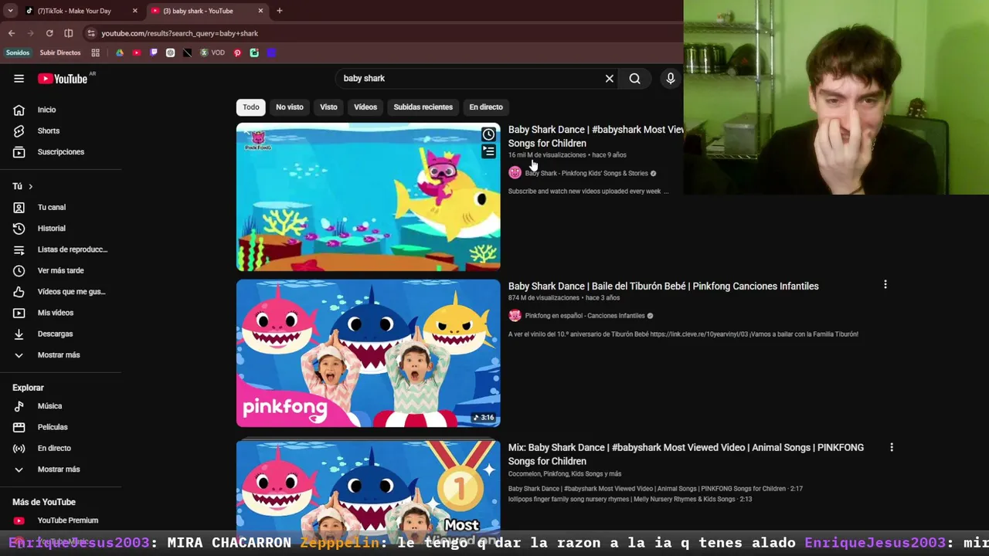Close the TikTok tab
Viewport: 989px width, 556px height.
point(134,11)
